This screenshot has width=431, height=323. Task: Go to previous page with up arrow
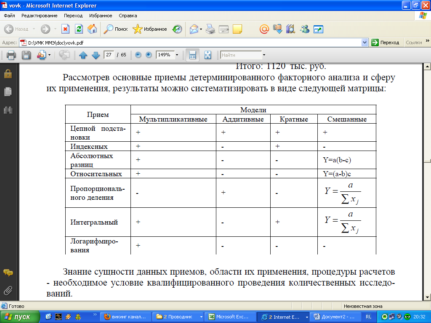click(83, 55)
